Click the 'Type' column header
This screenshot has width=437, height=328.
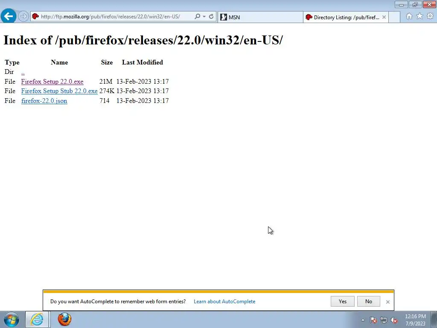click(12, 62)
